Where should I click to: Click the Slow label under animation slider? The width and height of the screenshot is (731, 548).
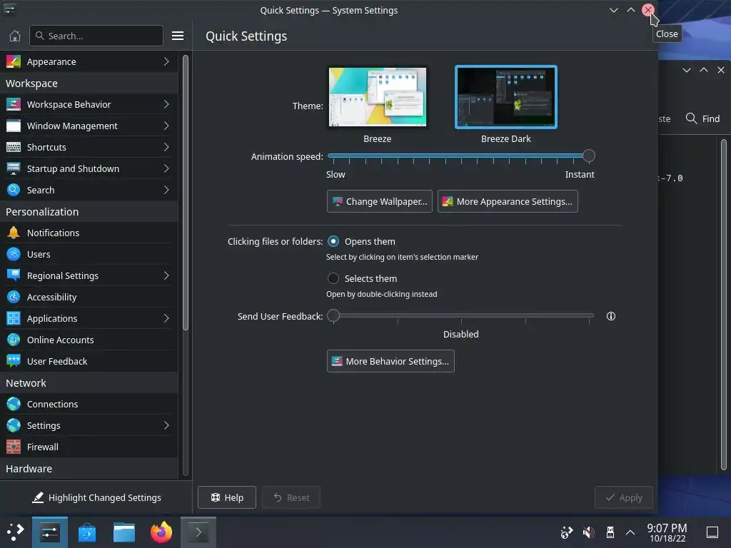point(336,175)
